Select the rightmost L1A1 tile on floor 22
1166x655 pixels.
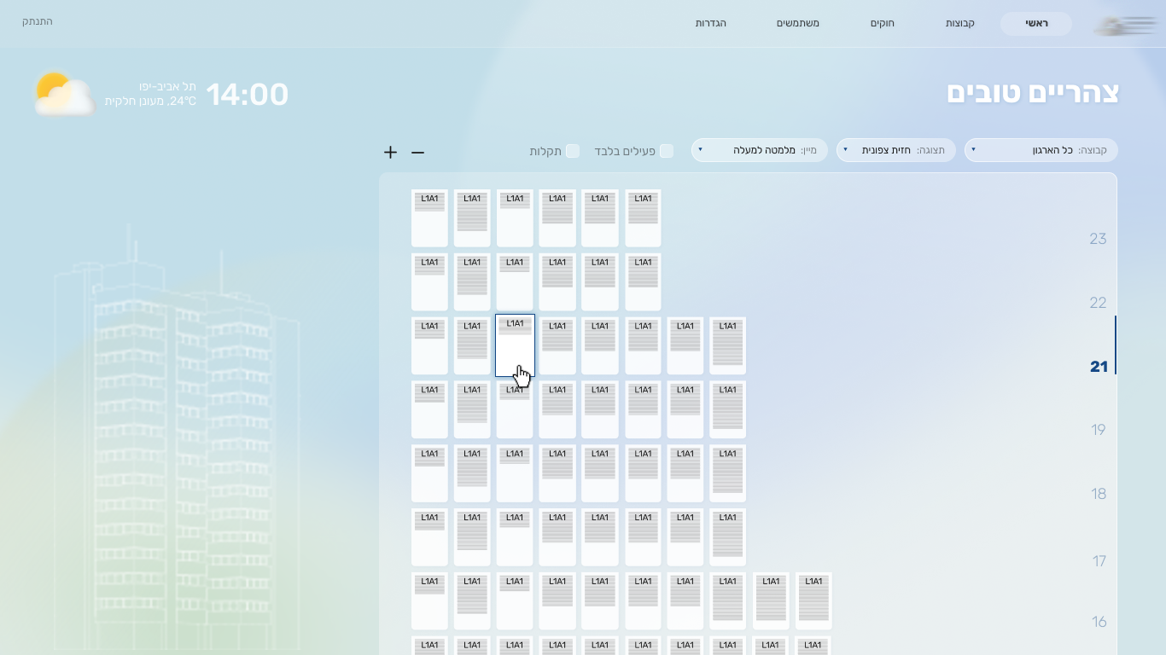643,281
